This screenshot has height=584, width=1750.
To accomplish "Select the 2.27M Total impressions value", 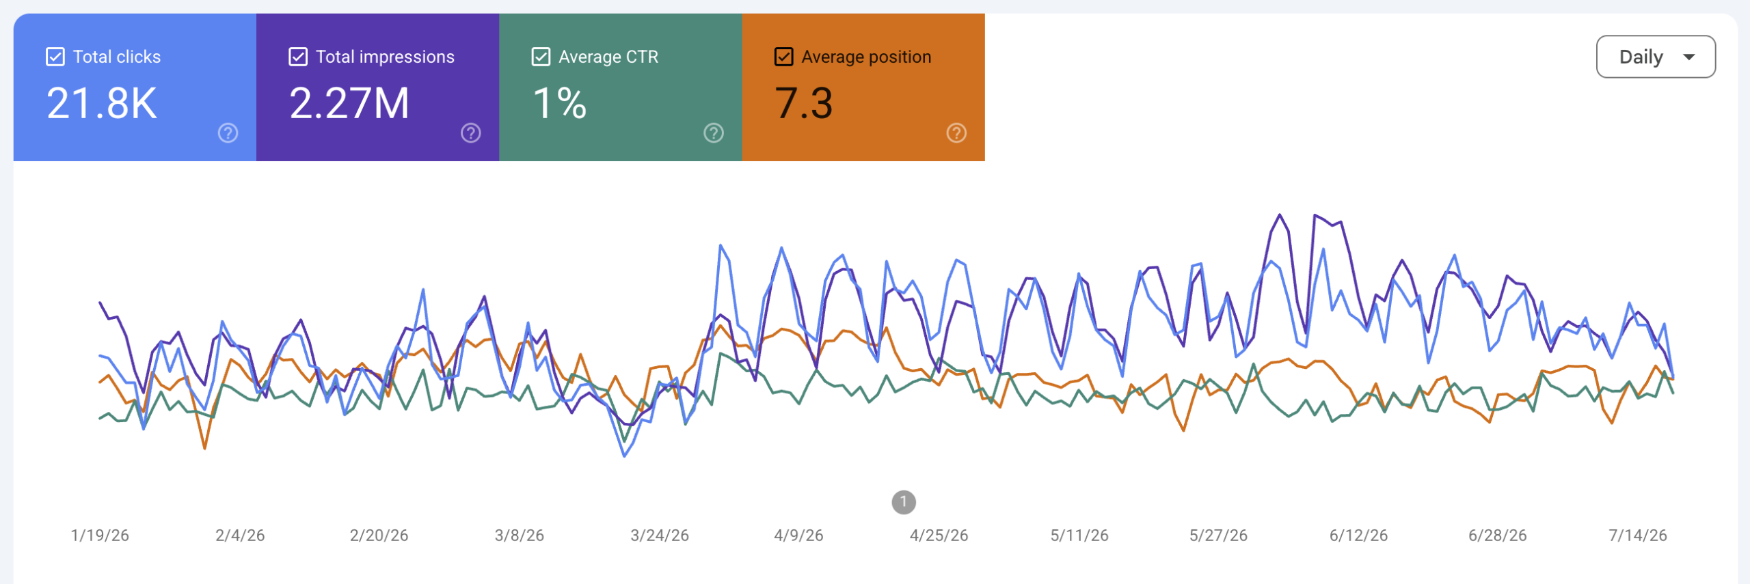I will tap(349, 104).
